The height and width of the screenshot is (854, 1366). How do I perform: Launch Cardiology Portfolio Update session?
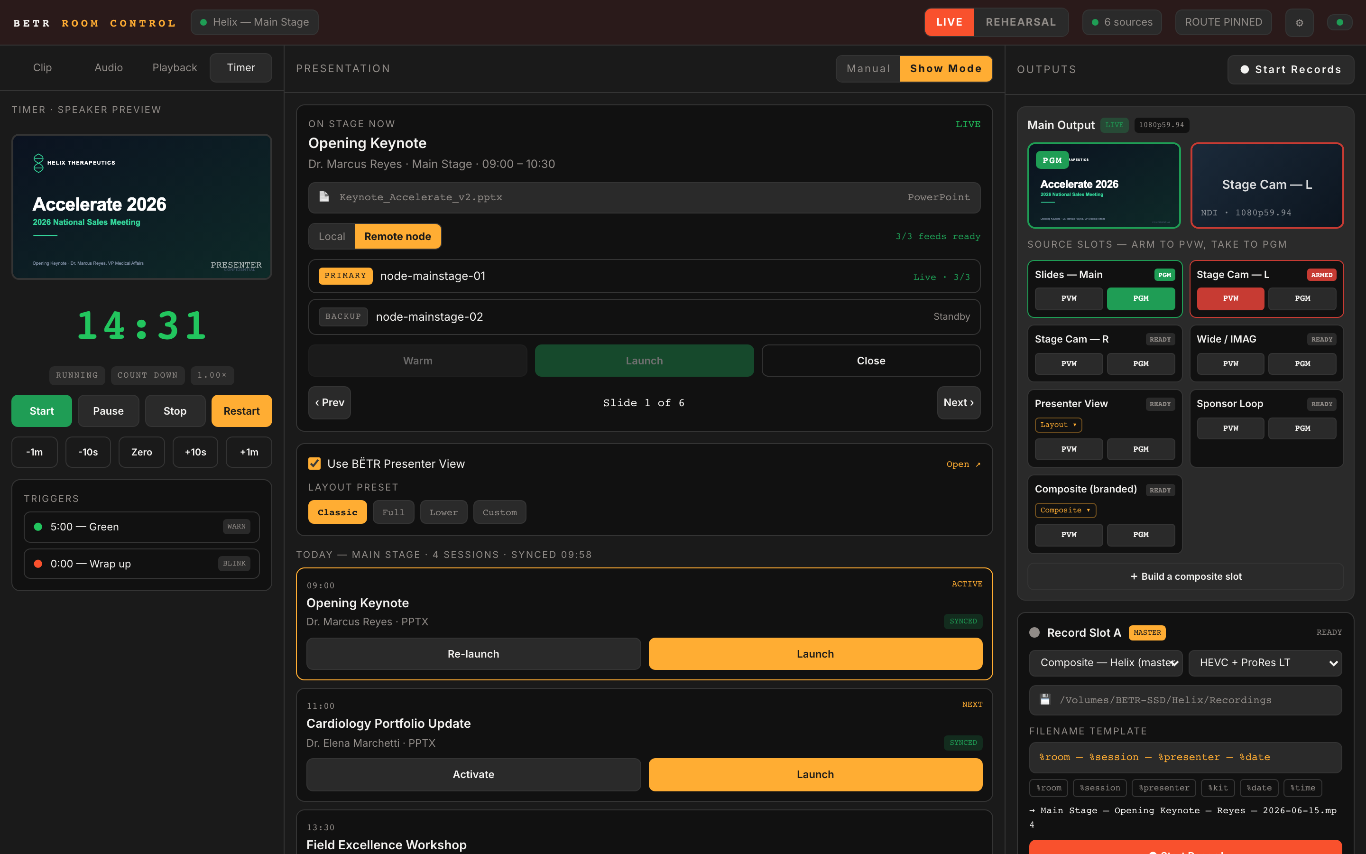coord(815,774)
